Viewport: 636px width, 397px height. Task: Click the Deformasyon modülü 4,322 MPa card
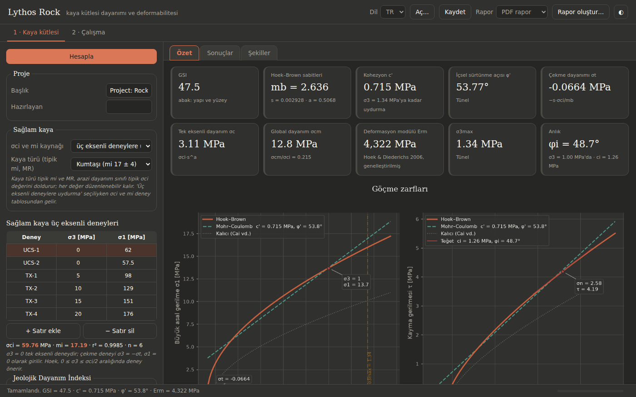400,149
